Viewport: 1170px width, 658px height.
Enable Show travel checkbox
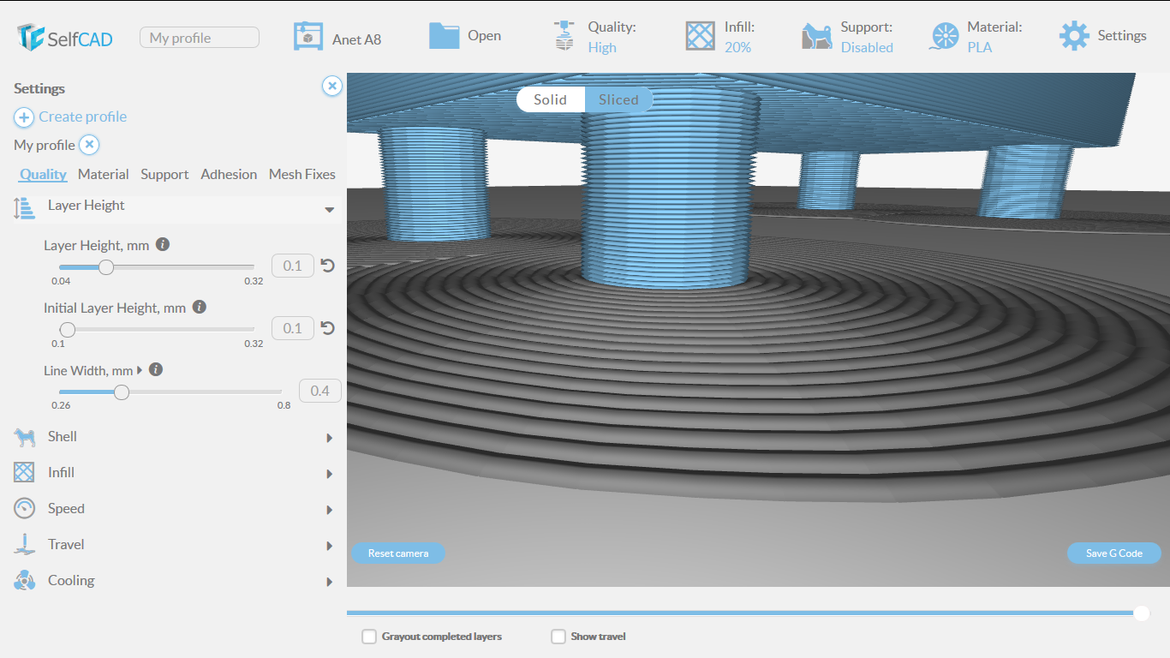click(558, 637)
